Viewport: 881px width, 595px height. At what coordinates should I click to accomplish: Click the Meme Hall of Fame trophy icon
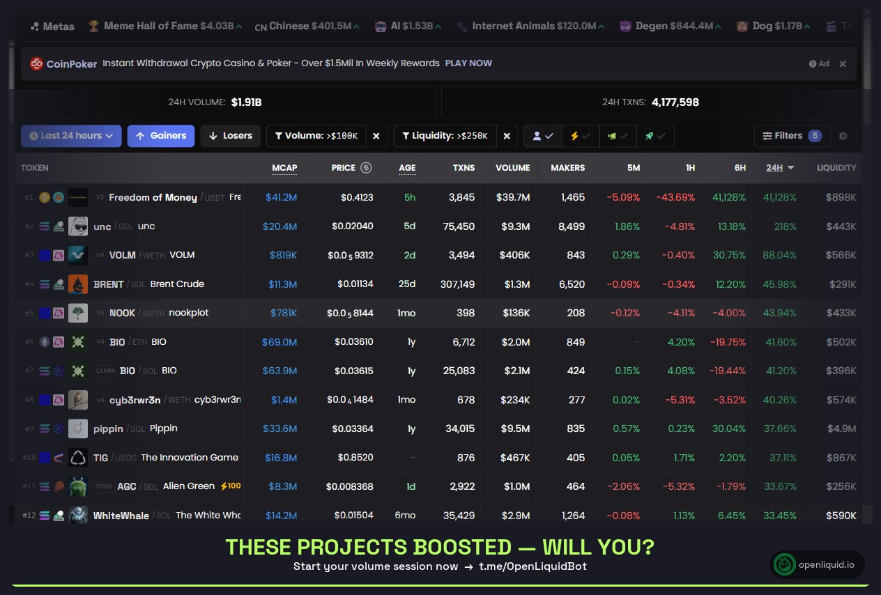point(93,26)
